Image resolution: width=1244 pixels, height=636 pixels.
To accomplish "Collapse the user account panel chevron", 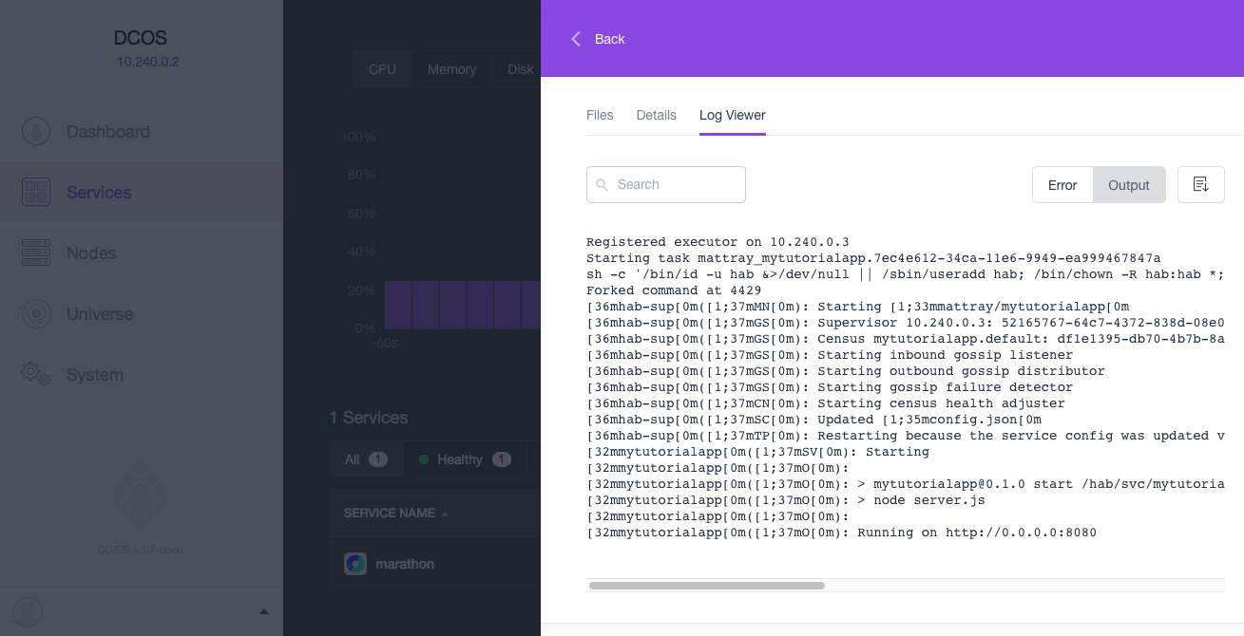I will pyautogui.click(x=264, y=612).
